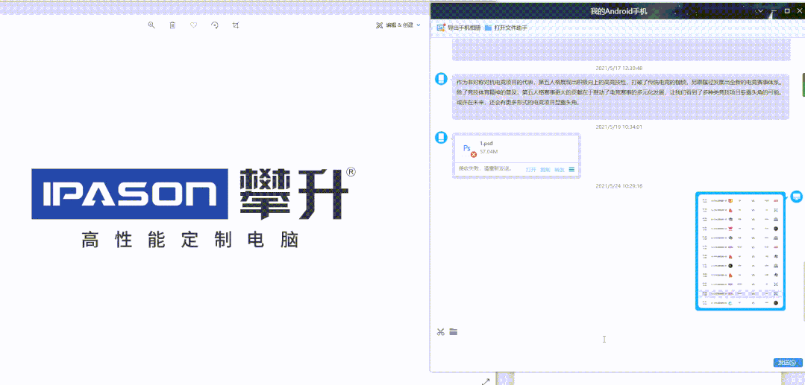
Task: Select the crop tool icon
Action: (236, 25)
